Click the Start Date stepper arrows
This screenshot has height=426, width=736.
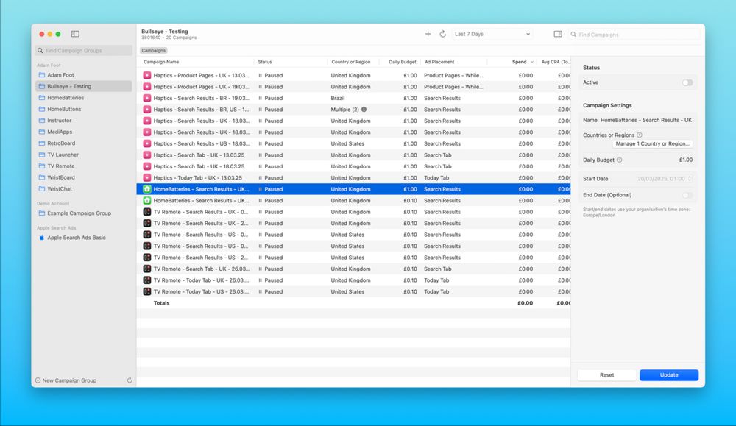[x=690, y=179]
